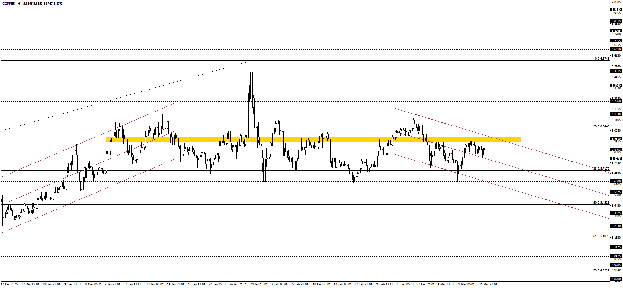The width and height of the screenshot is (623, 288).
Task: Click the yellow highlighted resistance zone
Action: click(x=313, y=139)
